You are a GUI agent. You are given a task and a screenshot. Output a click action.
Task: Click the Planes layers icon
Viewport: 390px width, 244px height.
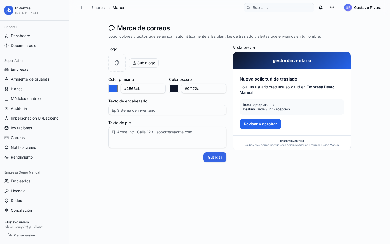[x=6, y=89]
